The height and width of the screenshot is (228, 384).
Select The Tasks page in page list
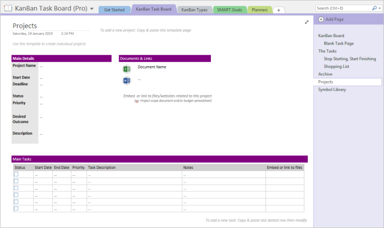[327, 51]
